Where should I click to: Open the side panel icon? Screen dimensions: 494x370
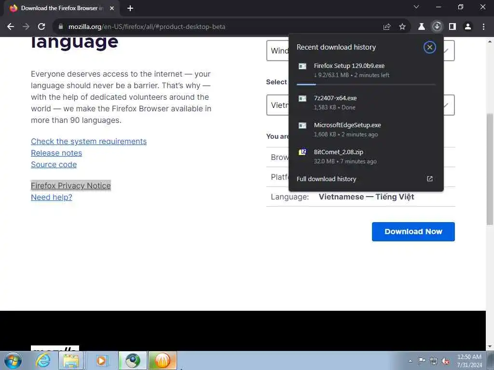[x=453, y=27]
